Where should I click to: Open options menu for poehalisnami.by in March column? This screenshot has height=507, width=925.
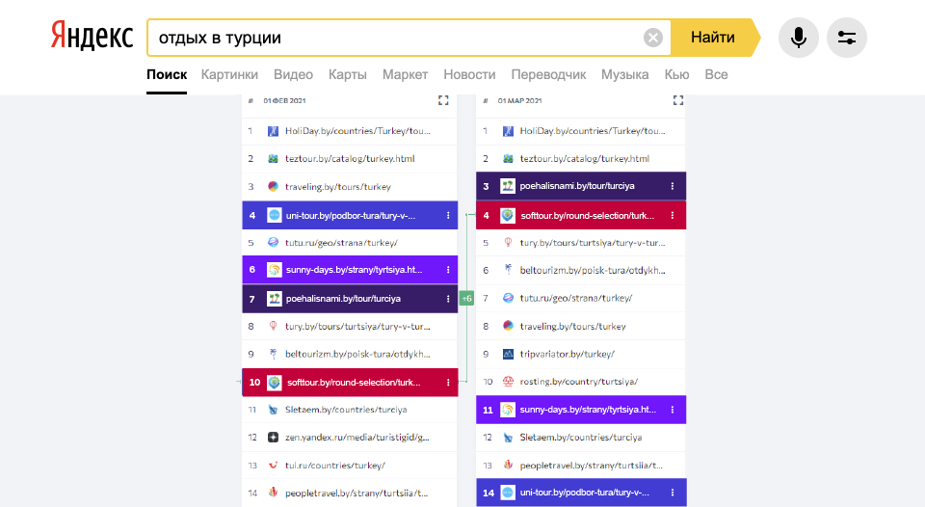click(672, 186)
